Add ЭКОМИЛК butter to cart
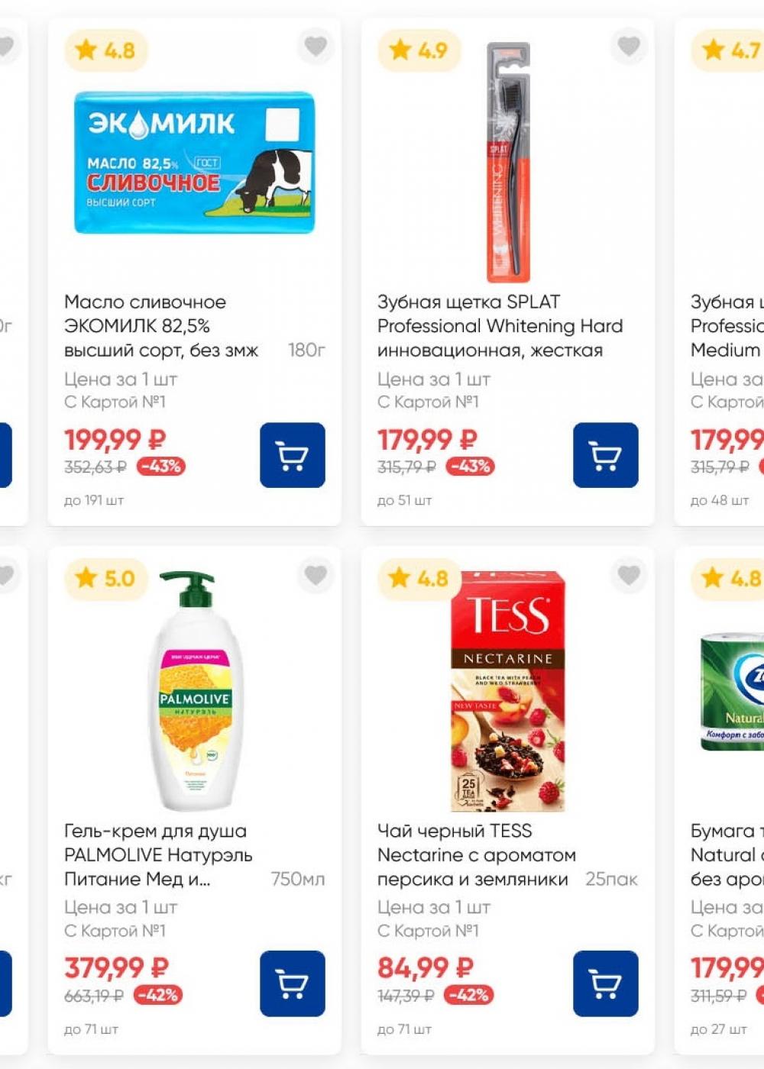The width and height of the screenshot is (764, 1069). (292, 455)
